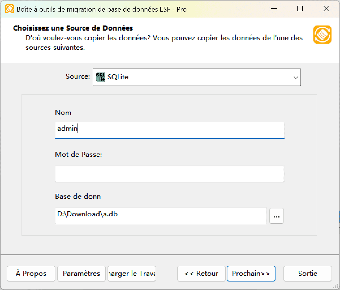The width and height of the screenshot is (340, 290).
Task: Open the À Propos dialog
Action: 31,274
